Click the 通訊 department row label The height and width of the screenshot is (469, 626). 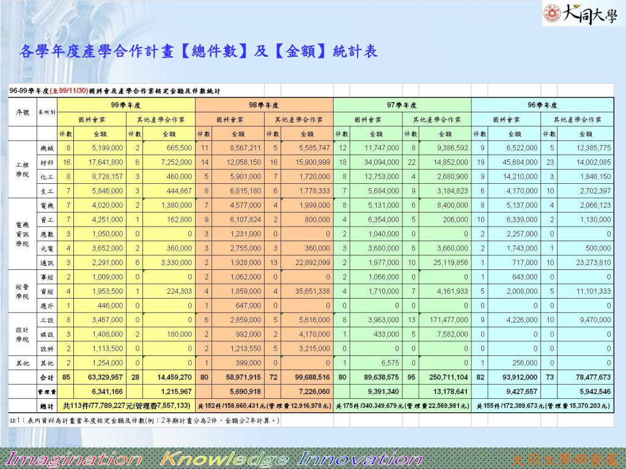(x=47, y=263)
